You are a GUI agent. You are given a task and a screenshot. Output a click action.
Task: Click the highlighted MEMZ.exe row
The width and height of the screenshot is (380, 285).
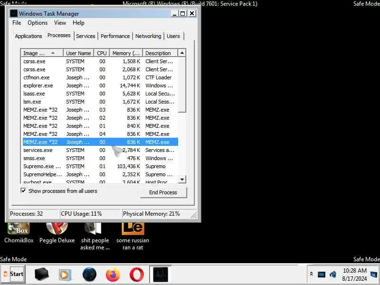pos(100,142)
